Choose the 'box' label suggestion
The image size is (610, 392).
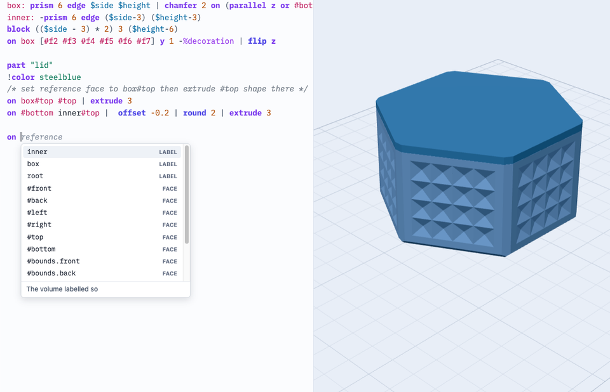[102, 164]
